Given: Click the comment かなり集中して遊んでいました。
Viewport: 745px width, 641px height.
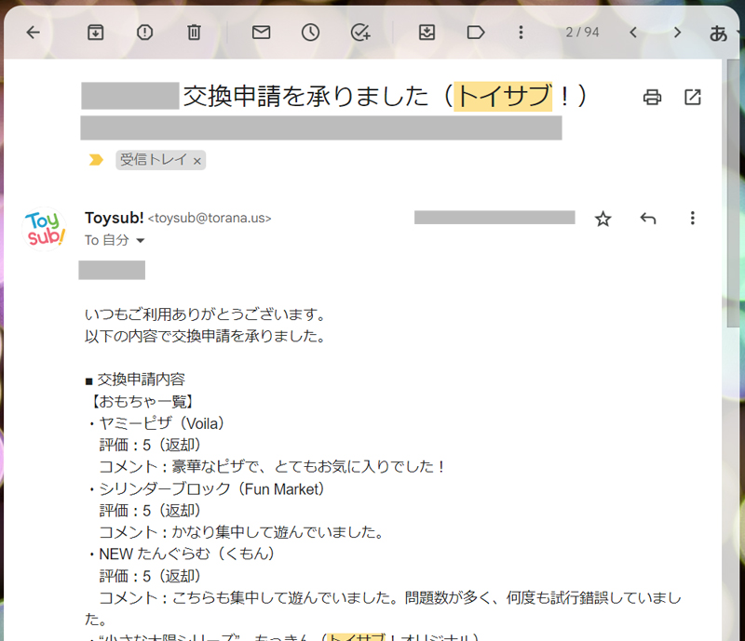Looking at the screenshot, I should click(x=278, y=532).
